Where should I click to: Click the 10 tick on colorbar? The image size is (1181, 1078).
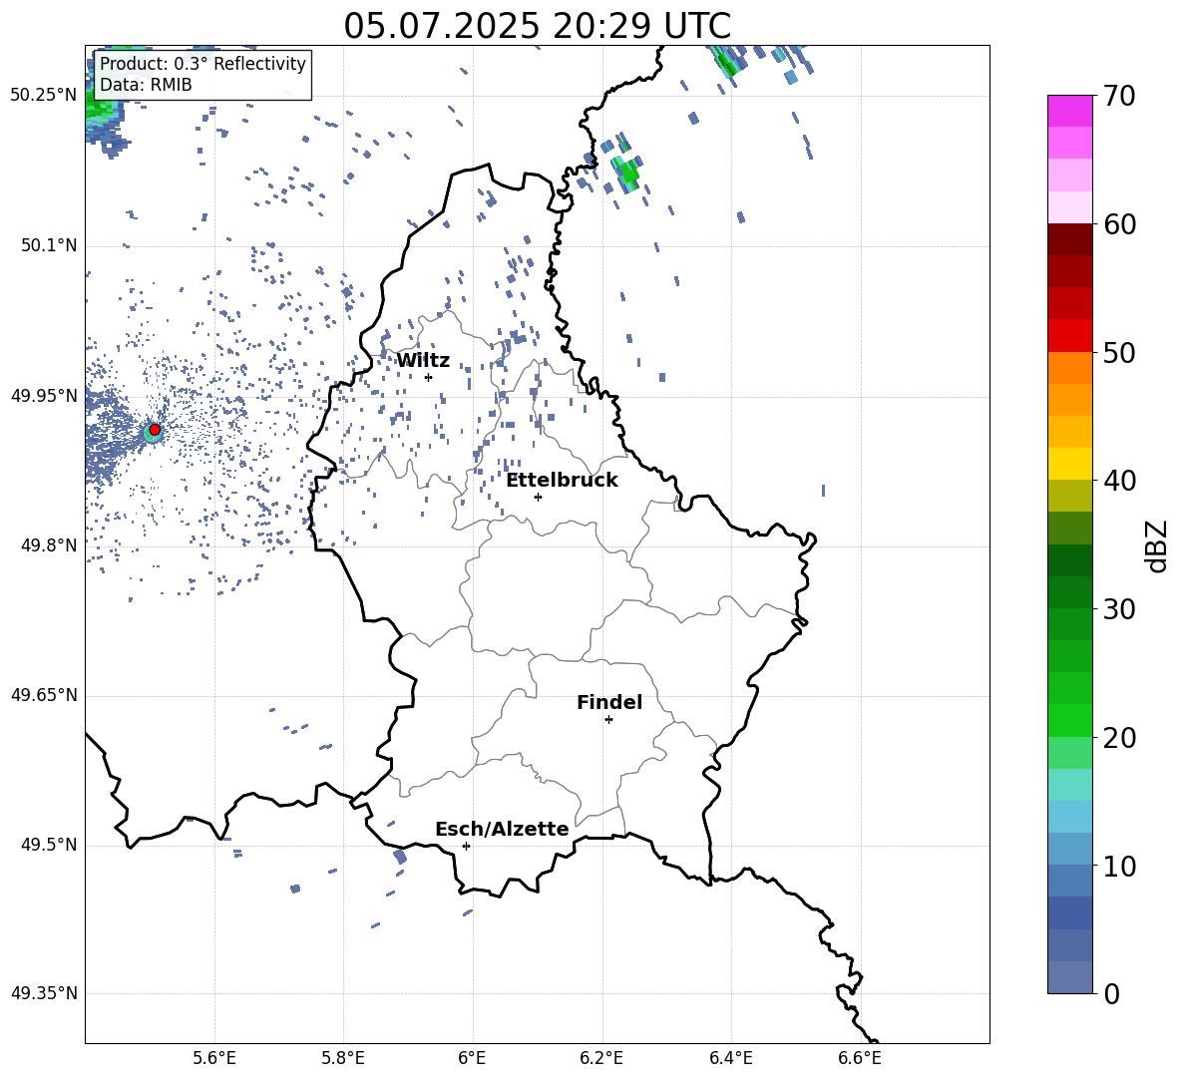coord(1119,866)
